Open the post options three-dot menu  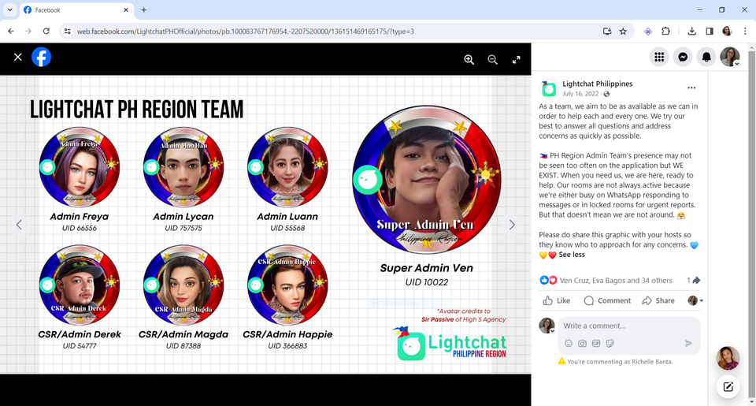pos(691,88)
